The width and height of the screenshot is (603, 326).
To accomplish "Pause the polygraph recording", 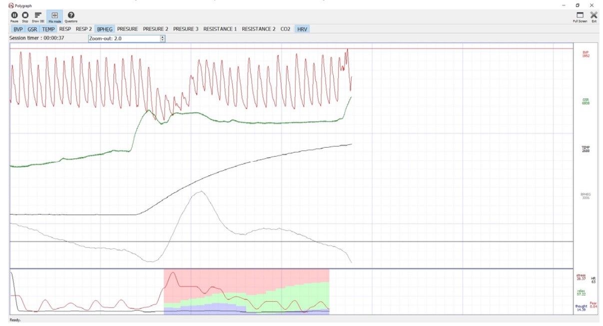I will coord(14,16).
